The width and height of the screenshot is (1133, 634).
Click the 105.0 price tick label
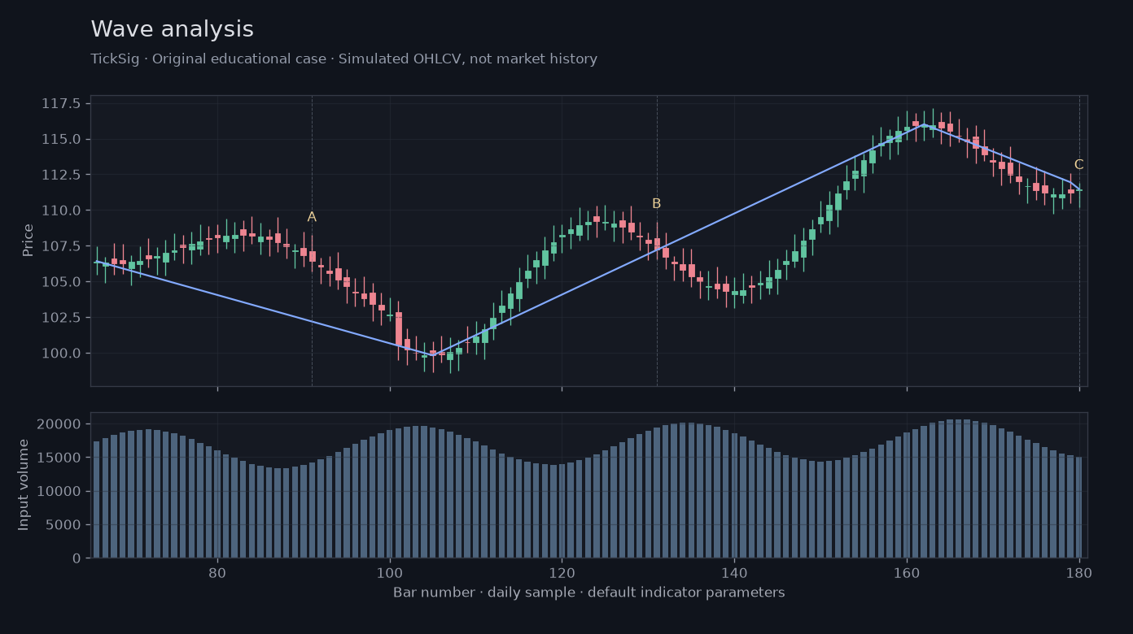tap(61, 282)
